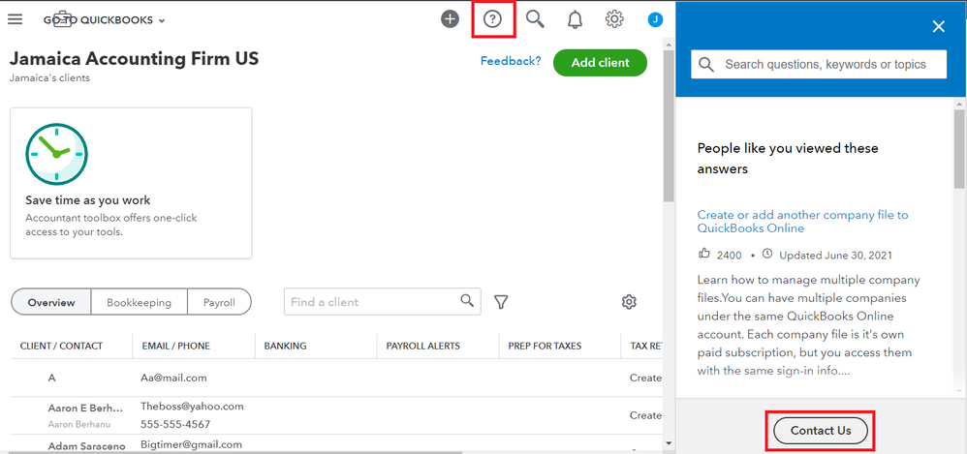Click the Theboss@yahoo.com email
Image resolution: width=967 pixels, height=454 pixels.
(x=192, y=406)
